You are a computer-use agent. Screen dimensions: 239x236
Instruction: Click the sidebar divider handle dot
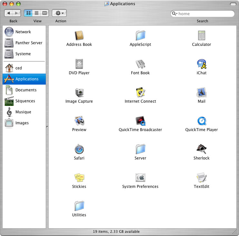[x=47, y=127]
